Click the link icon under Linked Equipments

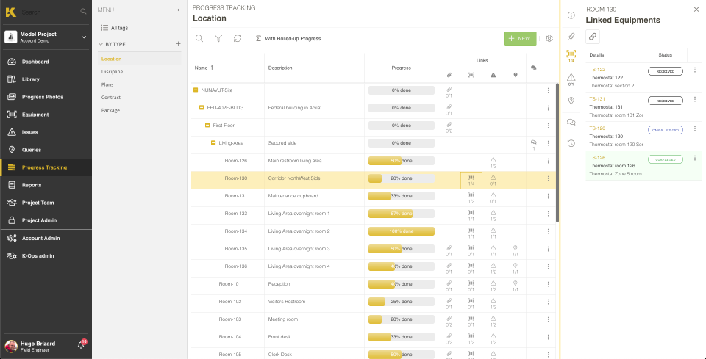coord(593,37)
